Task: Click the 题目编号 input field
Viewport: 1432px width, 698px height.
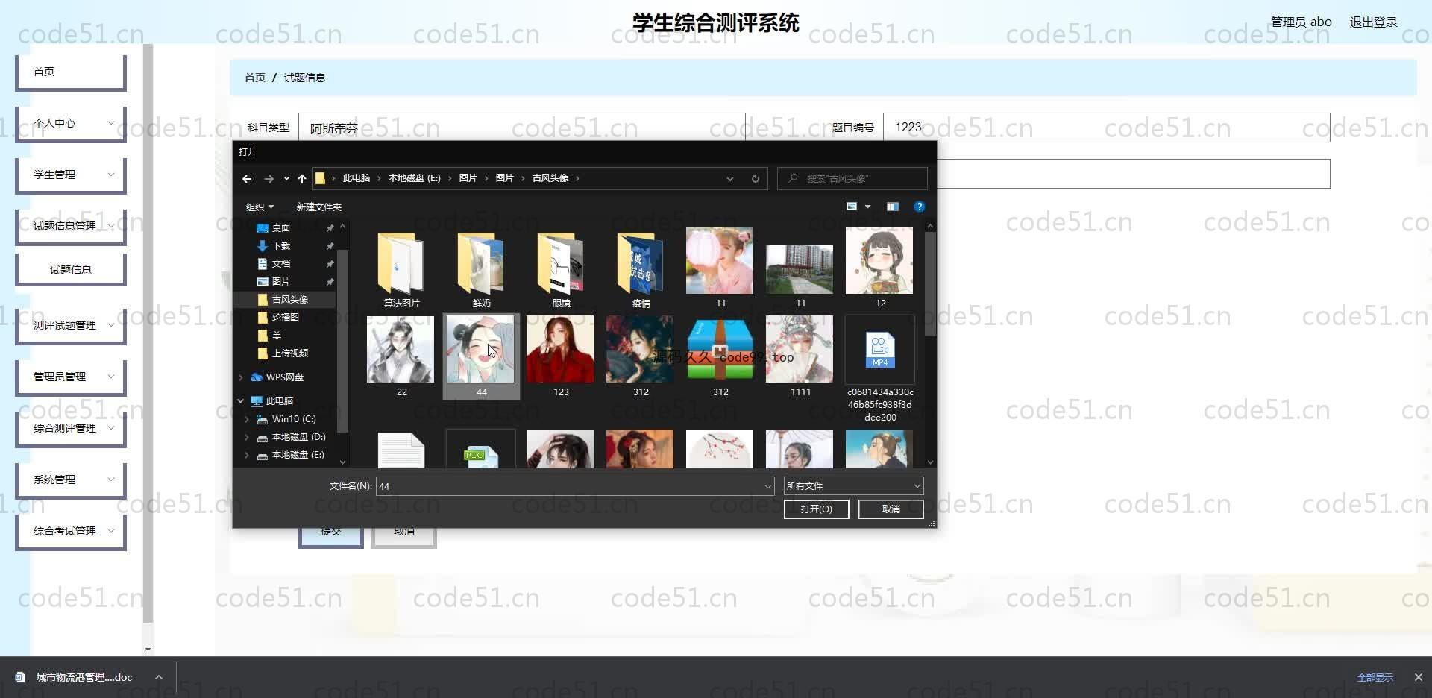Action: [x=1106, y=128]
